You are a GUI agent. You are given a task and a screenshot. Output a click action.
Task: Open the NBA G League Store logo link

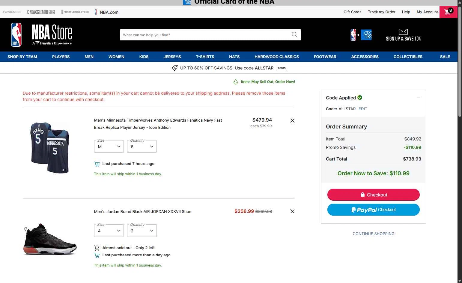41,12
